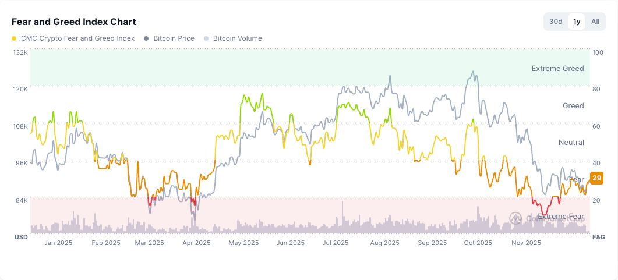Click the Fear and Greed Index Chart title
618x280 pixels.
point(74,22)
